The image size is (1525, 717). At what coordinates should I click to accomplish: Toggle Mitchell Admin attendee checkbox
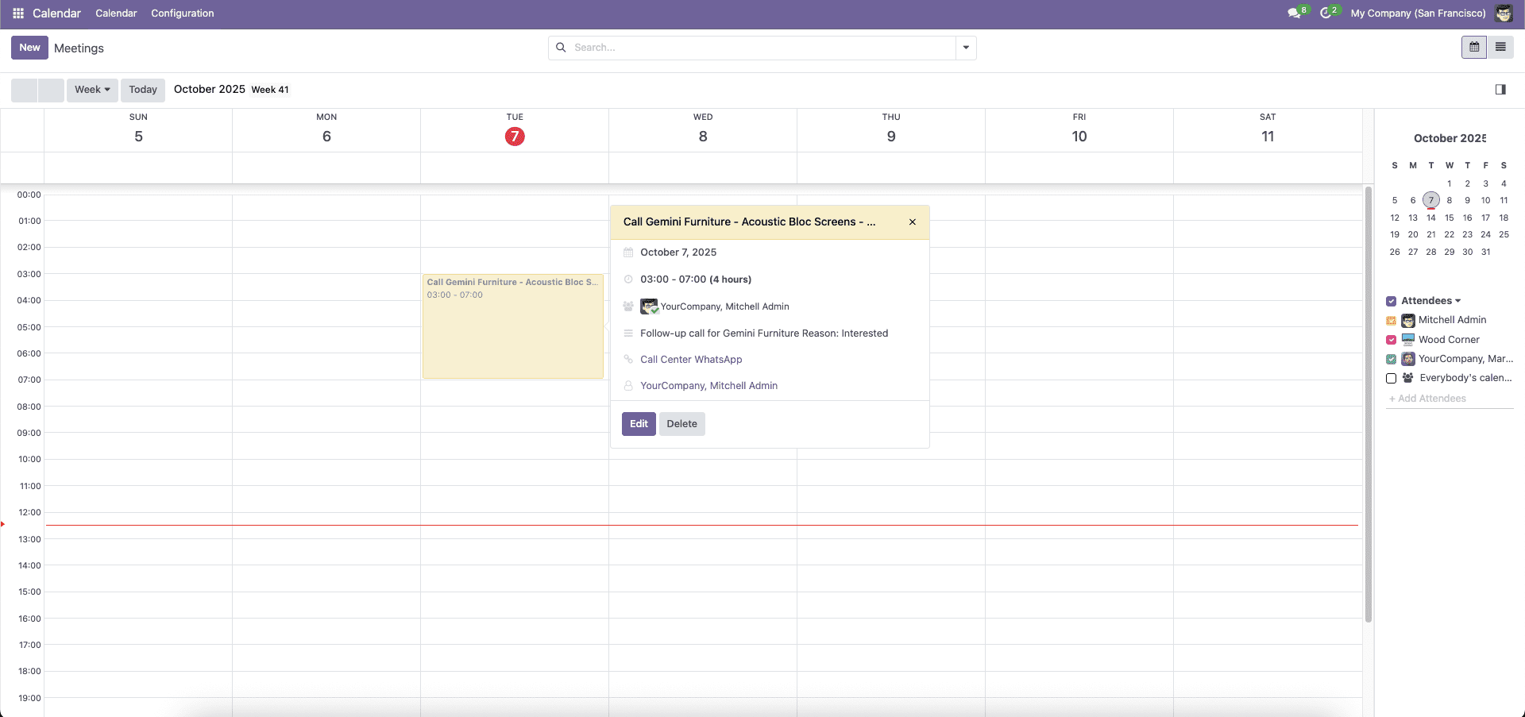pyautogui.click(x=1391, y=321)
